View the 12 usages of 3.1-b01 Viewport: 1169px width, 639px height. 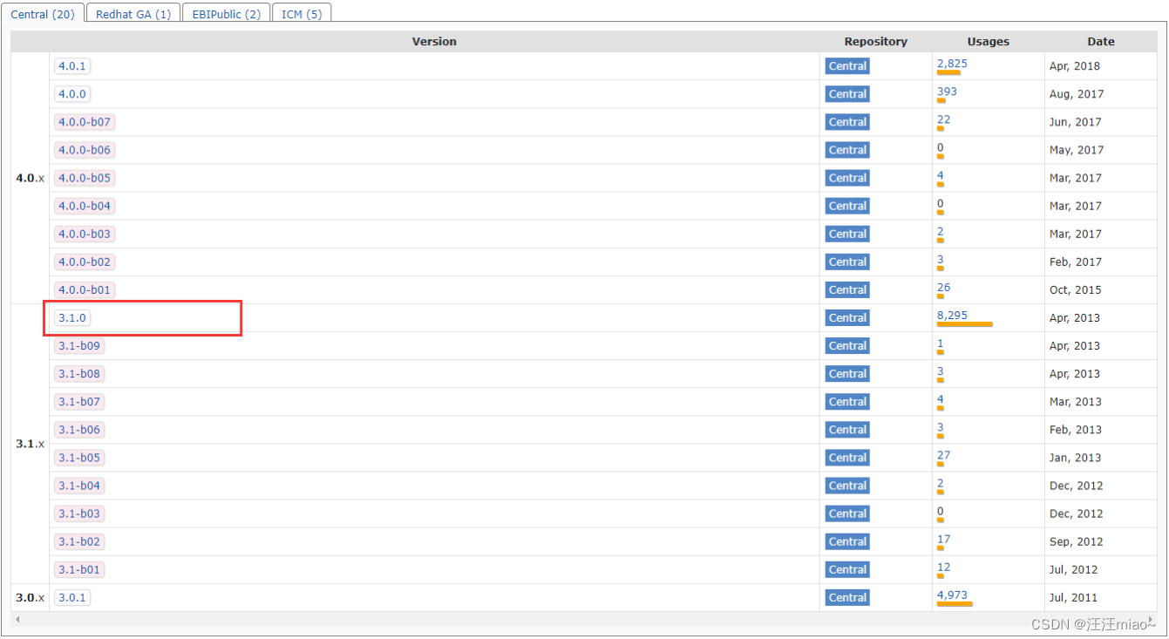click(x=943, y=567)
